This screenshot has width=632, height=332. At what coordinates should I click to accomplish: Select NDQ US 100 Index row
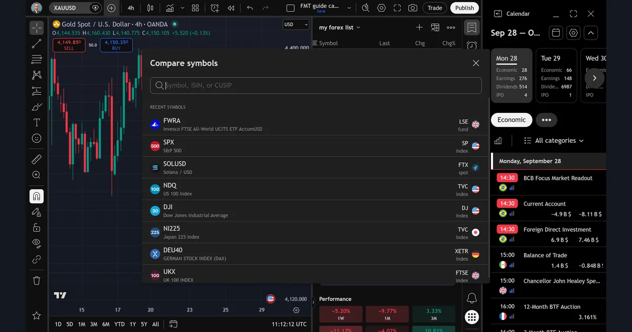316,189
